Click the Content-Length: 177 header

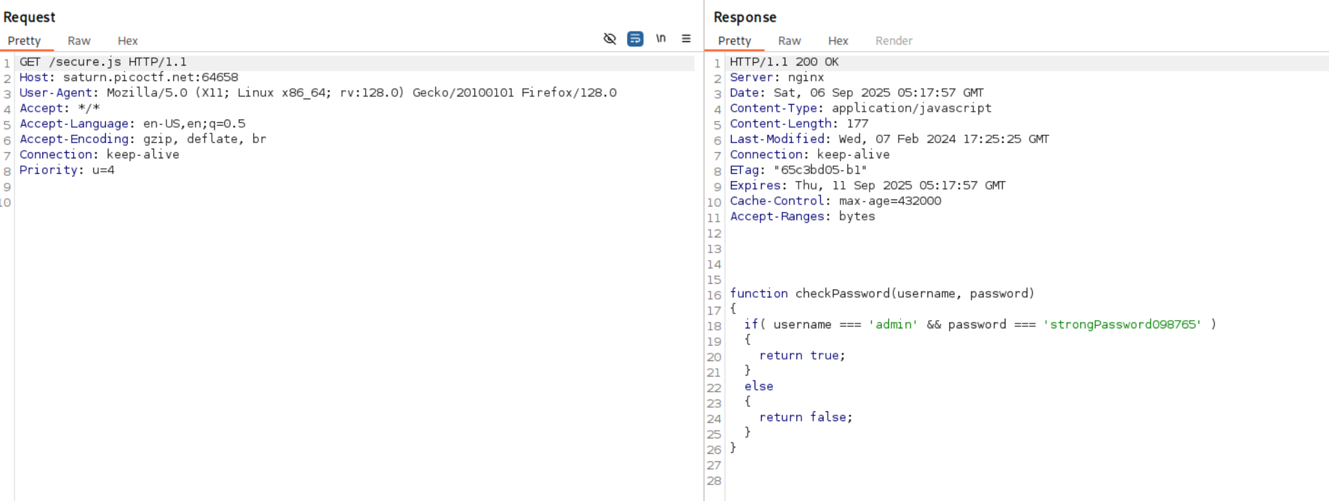point(799,124)
